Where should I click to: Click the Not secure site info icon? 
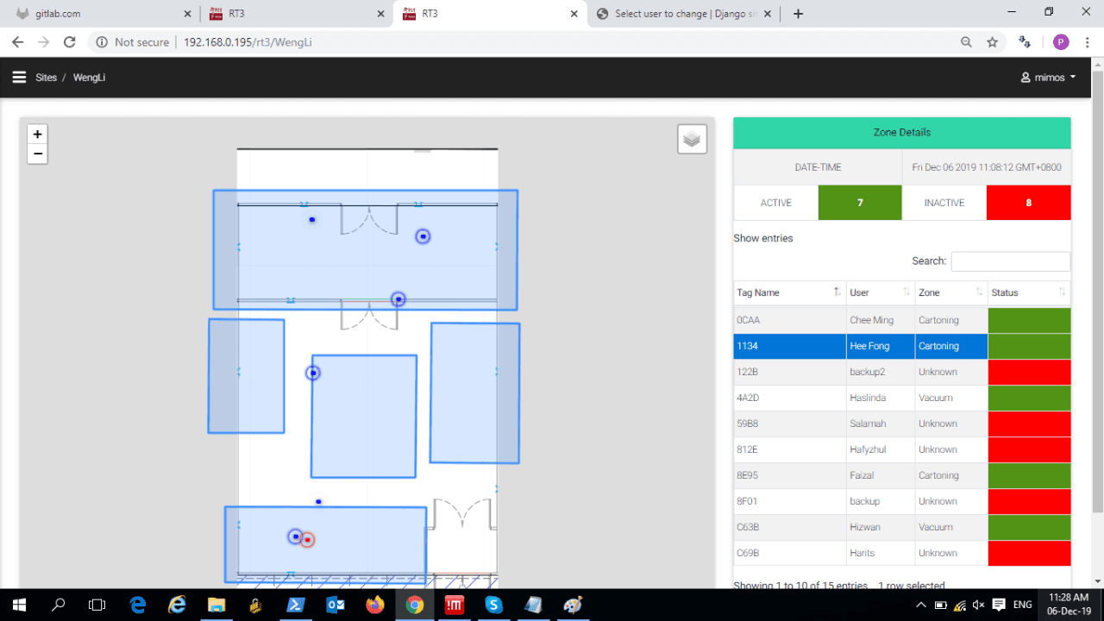coord(103,41)
